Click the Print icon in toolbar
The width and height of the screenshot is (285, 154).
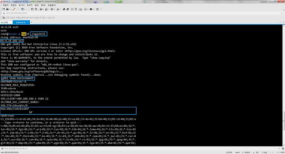coord(41,9)
